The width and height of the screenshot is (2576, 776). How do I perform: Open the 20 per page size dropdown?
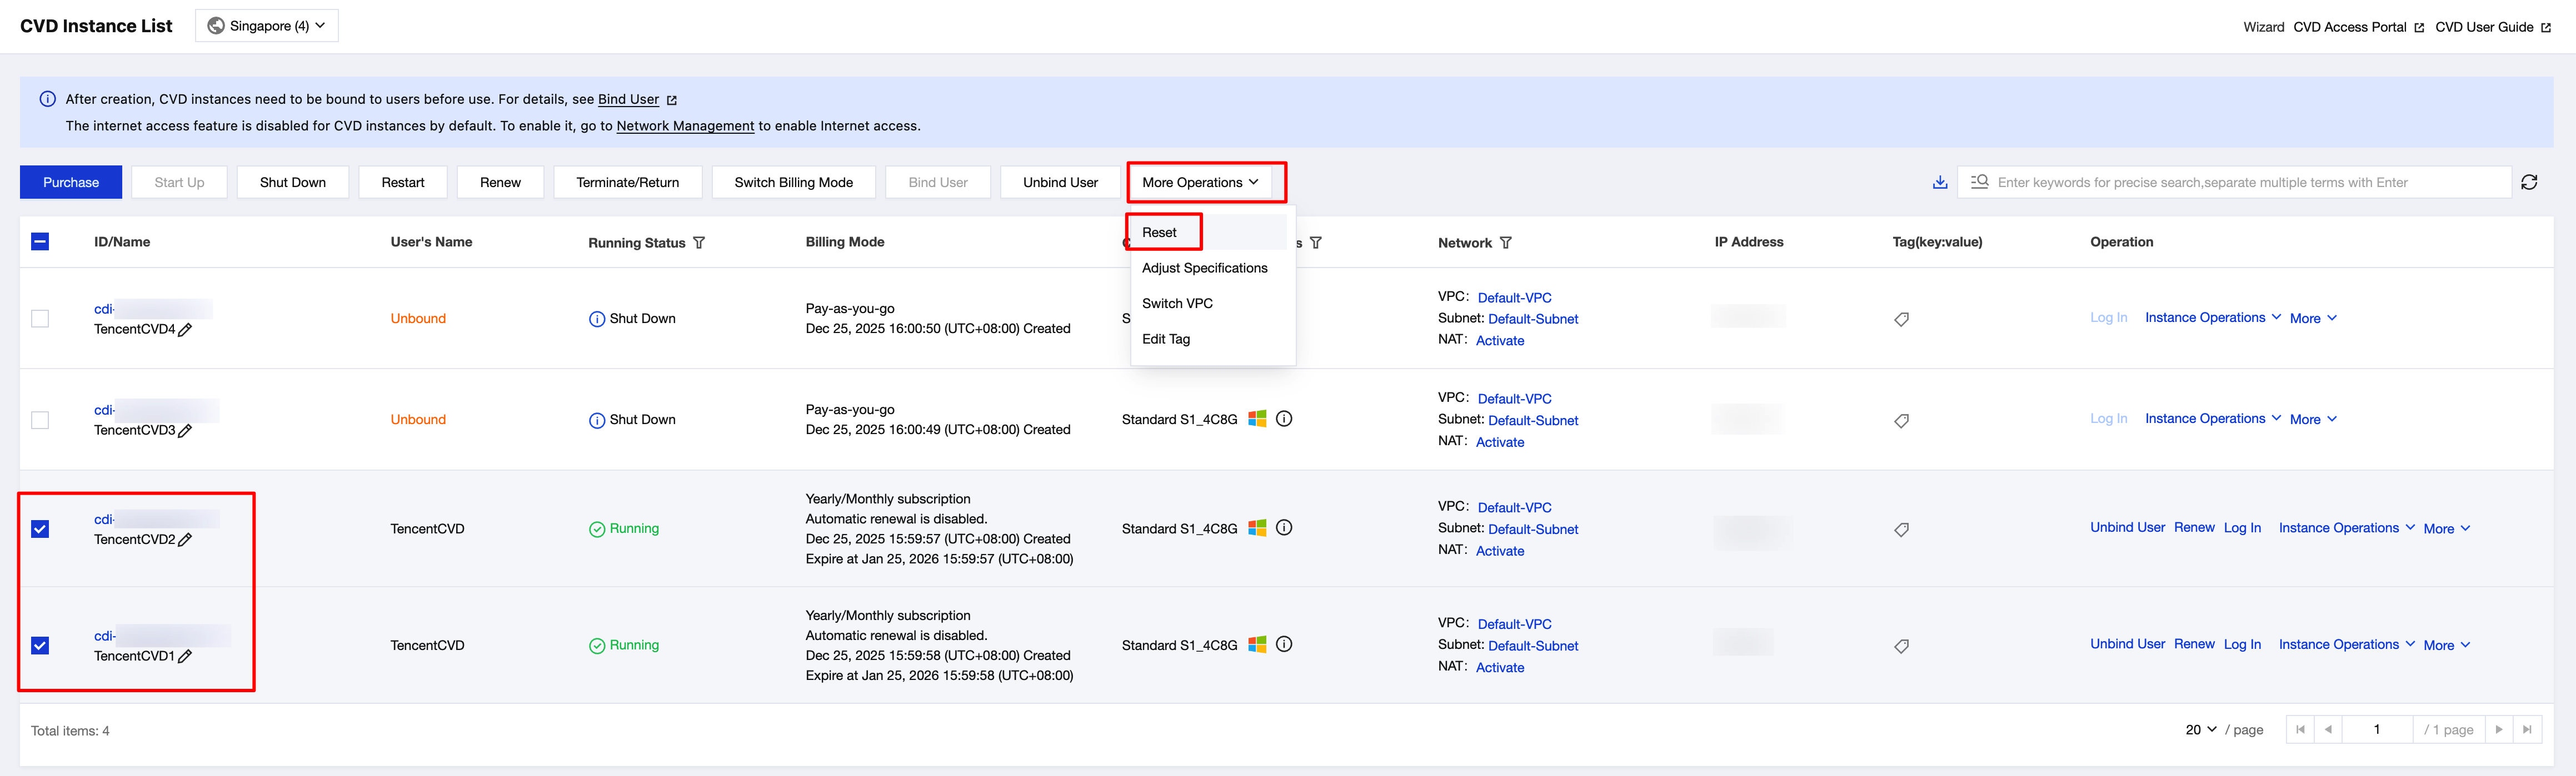(2200, 729)
